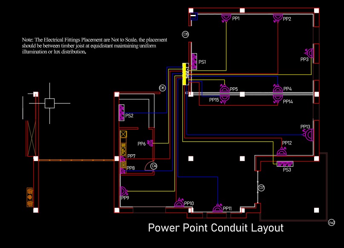Click the D4 door tag circle
The height and width of the screenshot is (248, 344).
click(x=154, y=166)
